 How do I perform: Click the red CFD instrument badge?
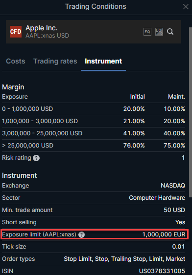coord(16,32)
